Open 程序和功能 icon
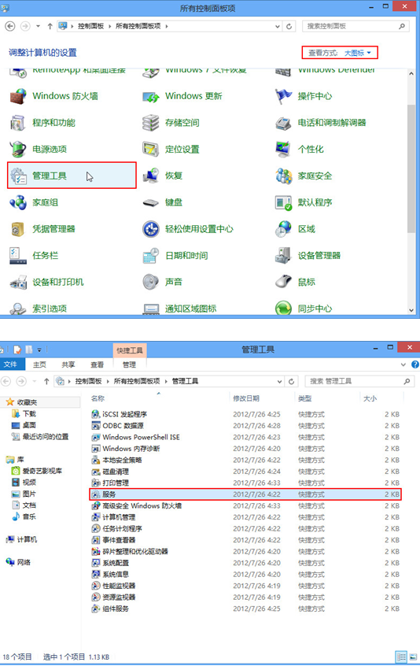This screenshot has height=666, width=420. 18,123
